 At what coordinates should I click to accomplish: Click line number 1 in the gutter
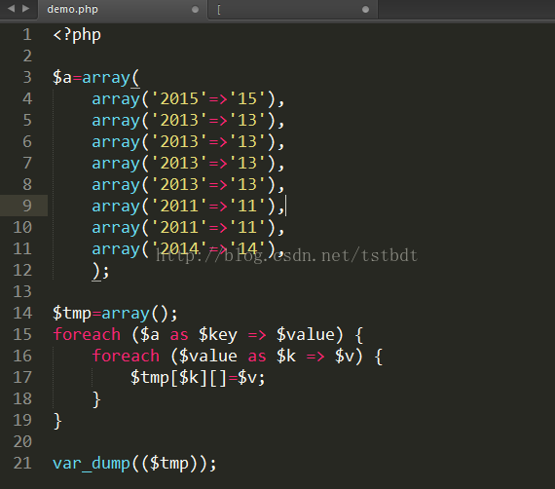(x=27, y=35)
